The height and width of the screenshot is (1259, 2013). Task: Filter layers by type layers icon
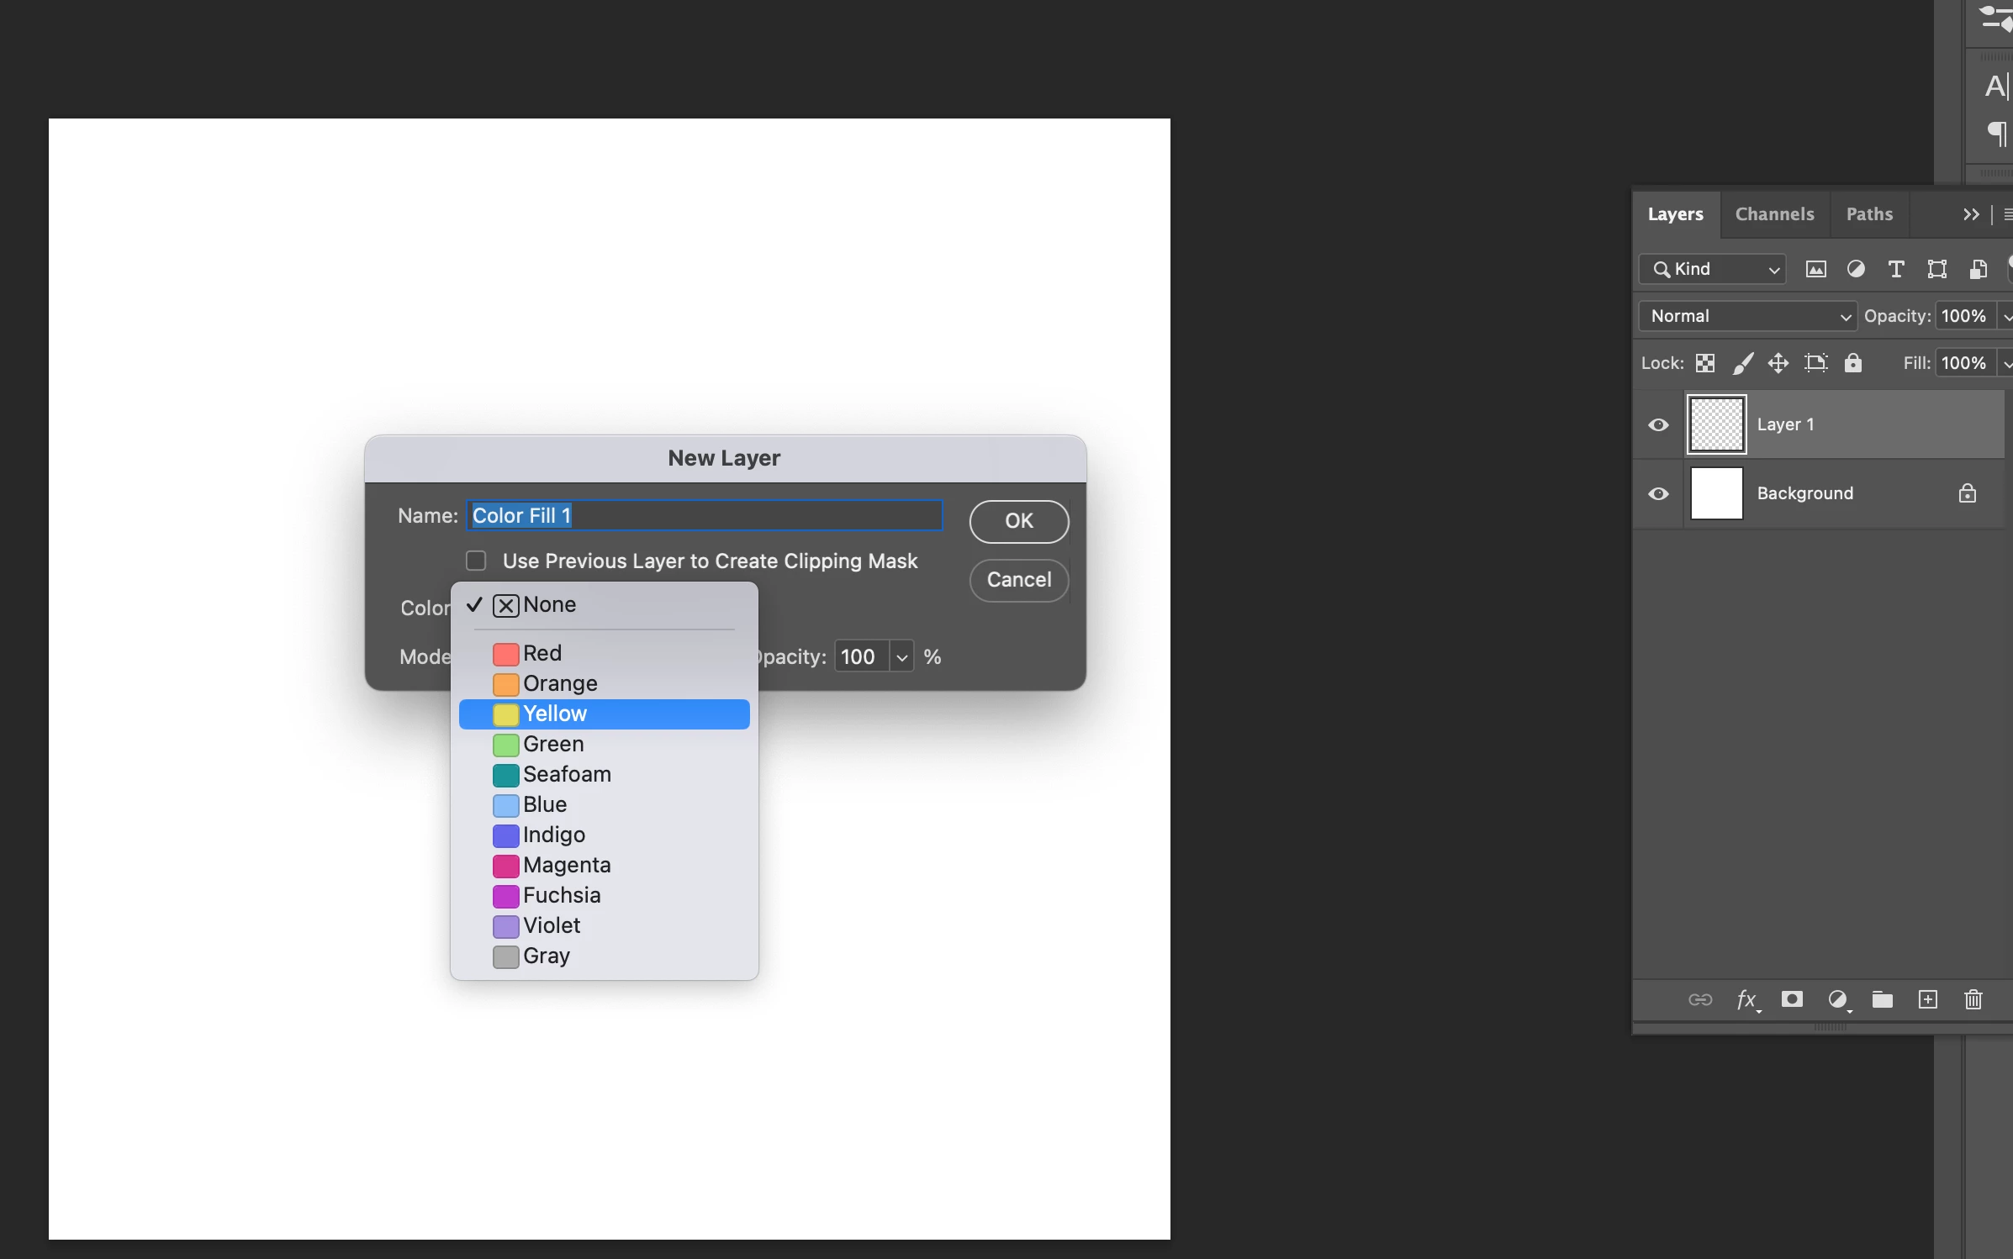tap(1895, 269)
